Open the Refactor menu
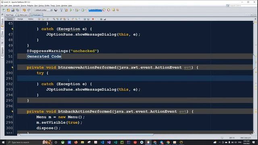 tap(30, 6)
